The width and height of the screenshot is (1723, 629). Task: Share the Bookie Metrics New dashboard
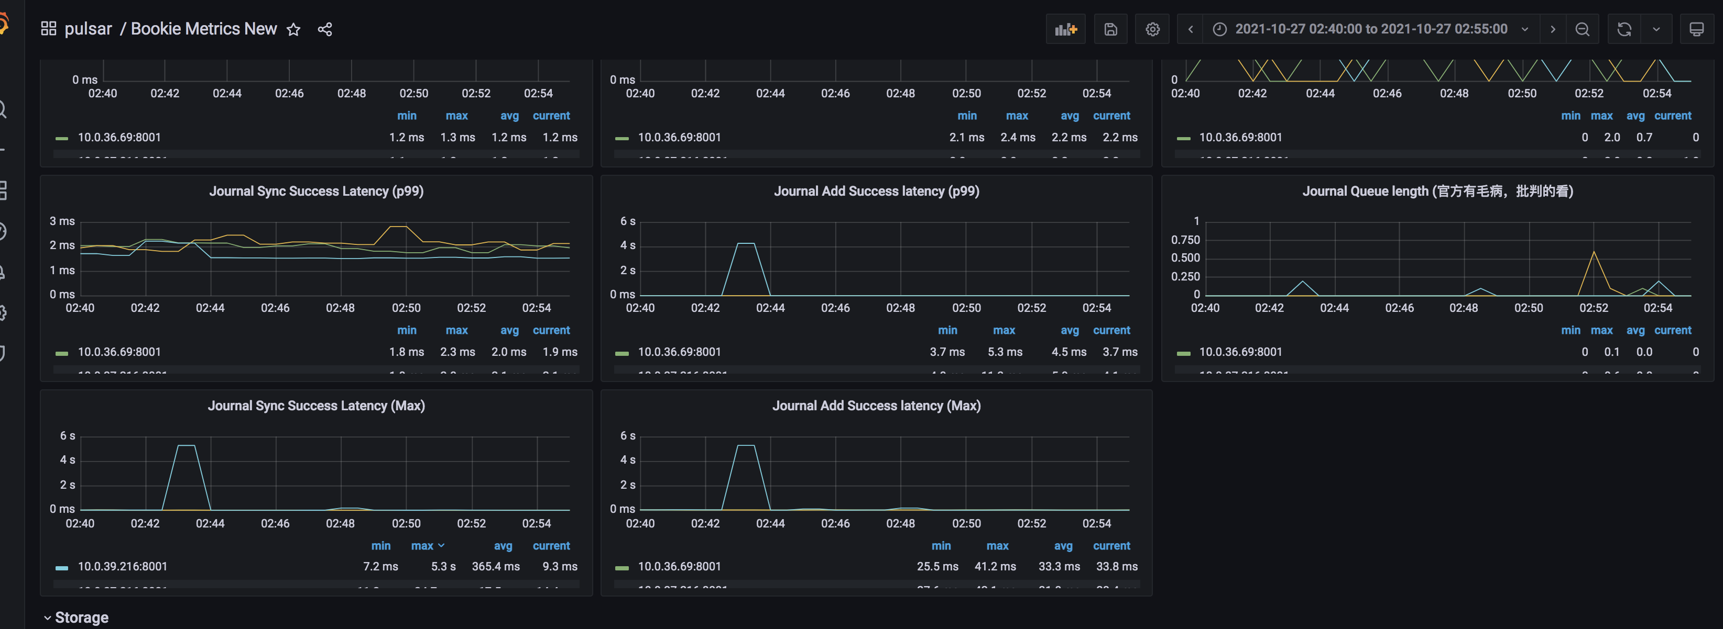point(325,29)
